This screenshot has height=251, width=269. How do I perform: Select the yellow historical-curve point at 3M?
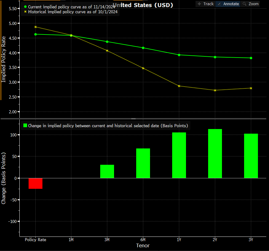pyautogui.click(x=107, y=51)
